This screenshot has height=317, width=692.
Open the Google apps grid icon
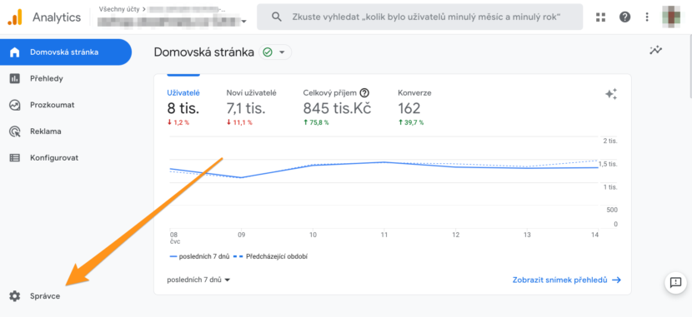tap(600, 17)
